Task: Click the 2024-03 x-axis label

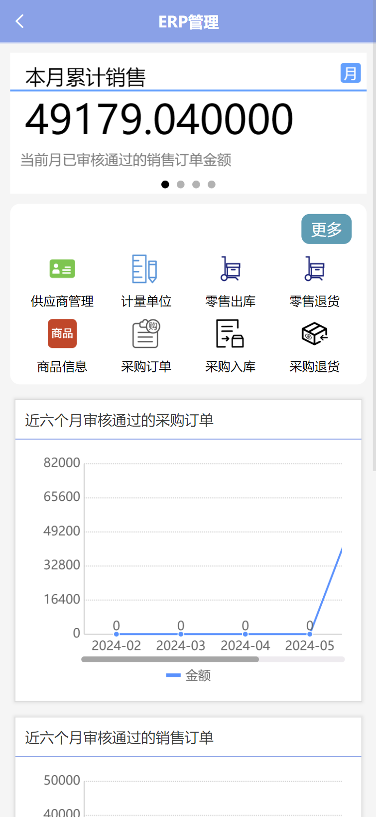Action: pos(181,646)
